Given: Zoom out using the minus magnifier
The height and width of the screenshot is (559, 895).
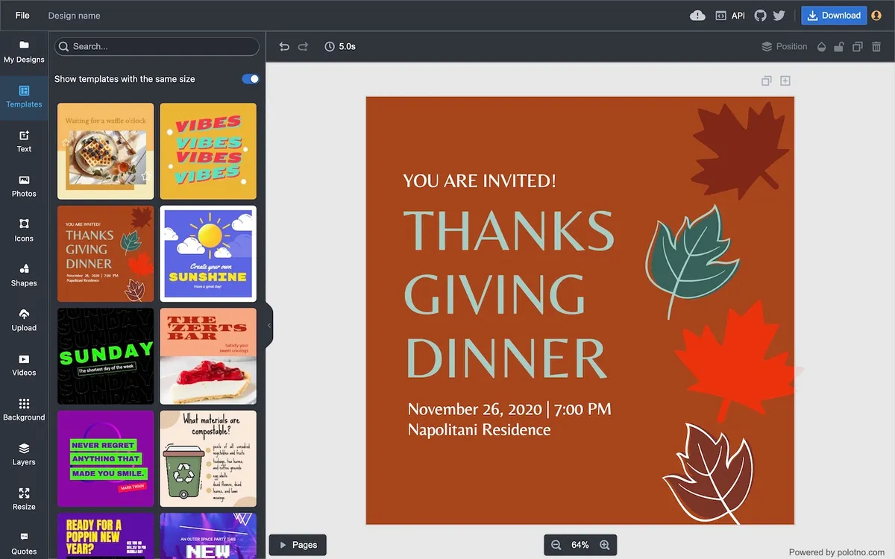Looking at the screenshot, I should 556,545.
